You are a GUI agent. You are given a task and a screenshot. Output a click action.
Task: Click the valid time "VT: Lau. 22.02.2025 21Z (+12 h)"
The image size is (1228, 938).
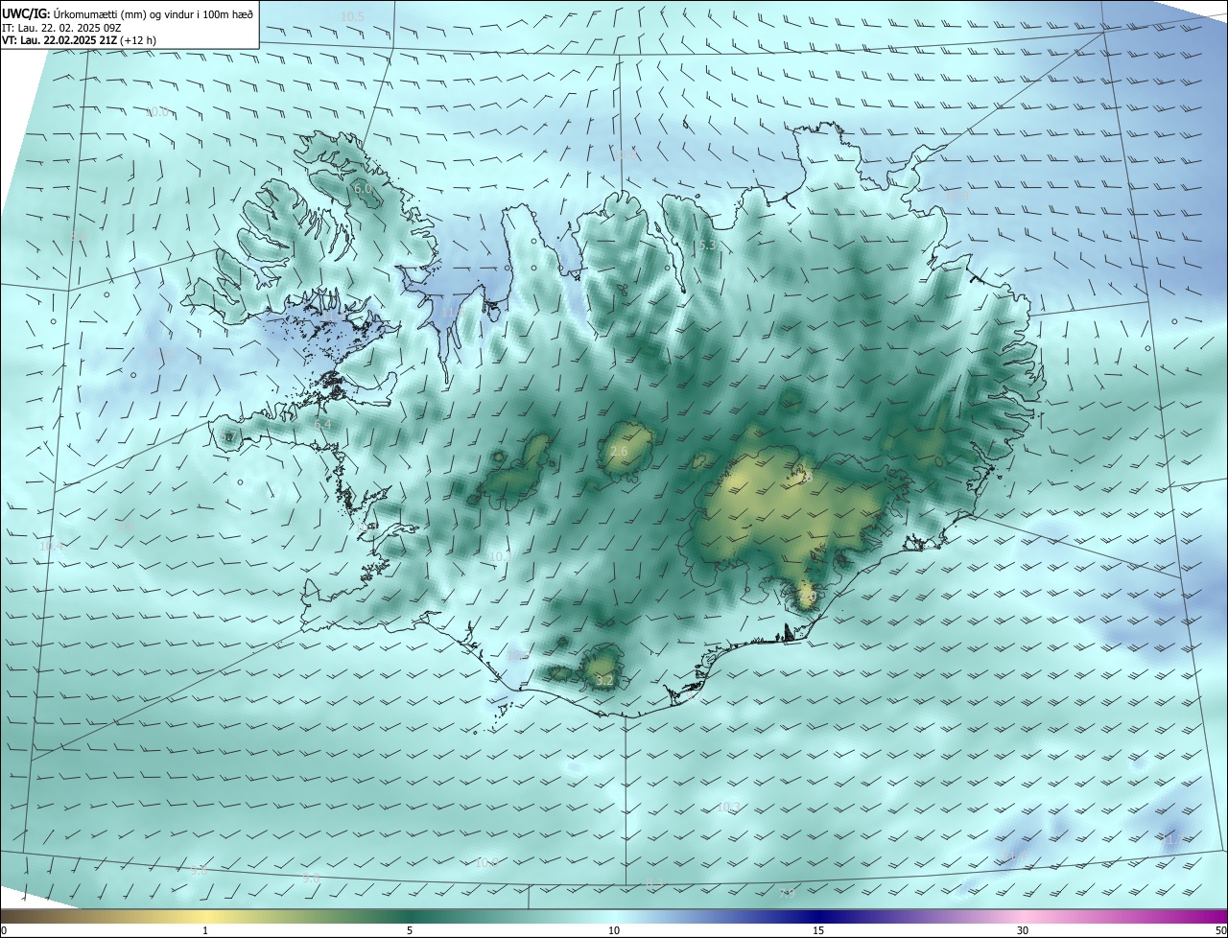[79, 40]
